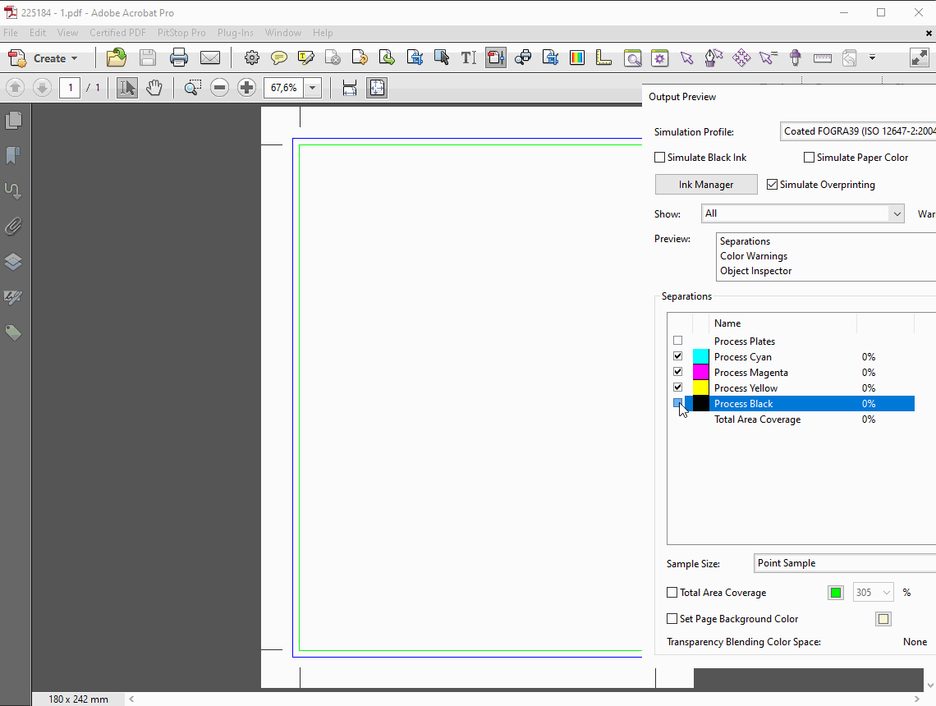Enable Simulate Black Ink checkbox
Screen dimensions: 936x706
click(660, 158)
